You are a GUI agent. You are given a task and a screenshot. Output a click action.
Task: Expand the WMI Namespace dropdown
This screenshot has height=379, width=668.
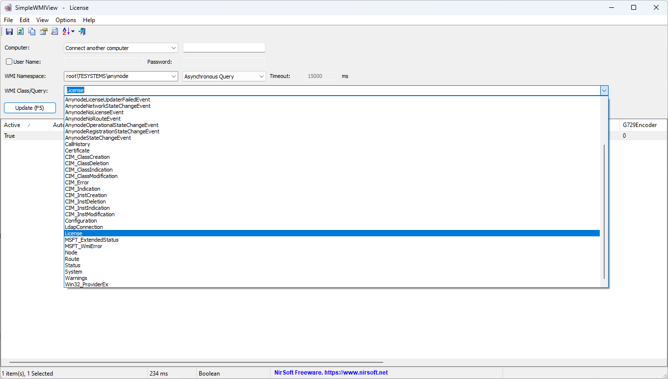174,76
